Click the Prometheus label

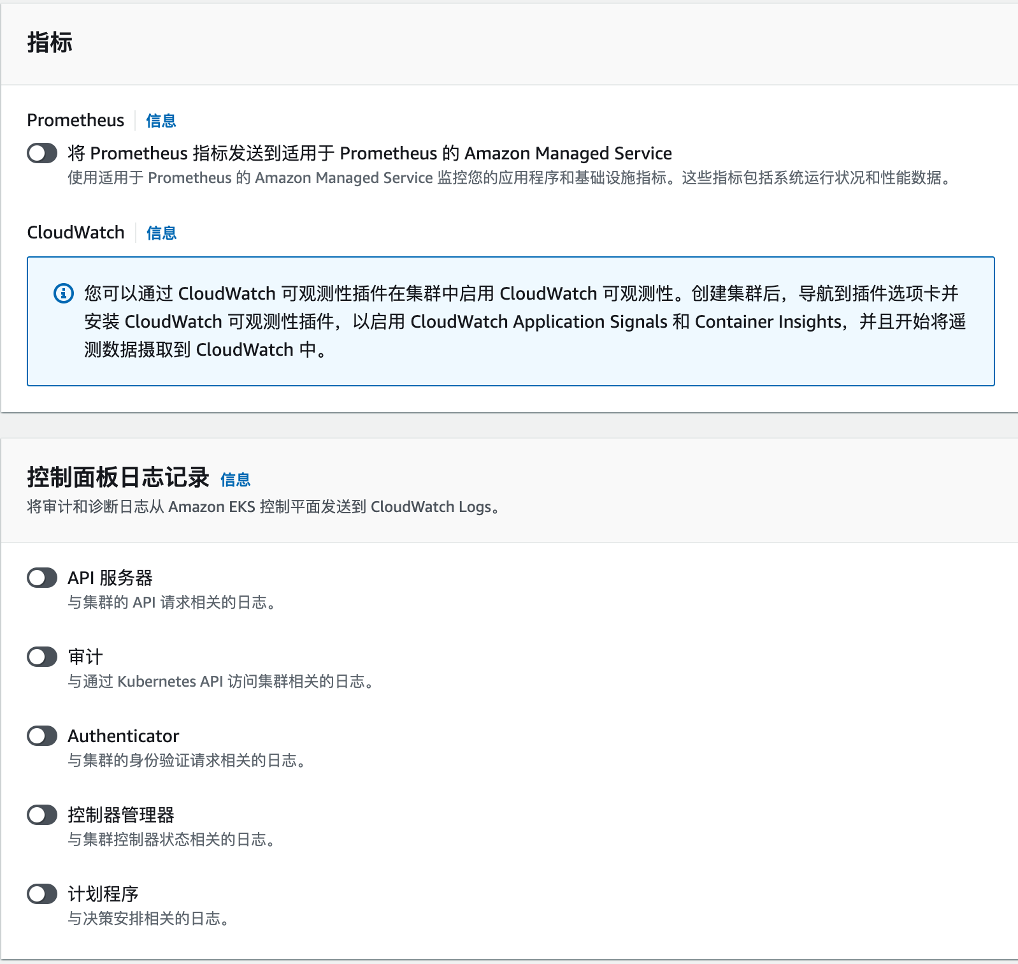coord(76,120)
